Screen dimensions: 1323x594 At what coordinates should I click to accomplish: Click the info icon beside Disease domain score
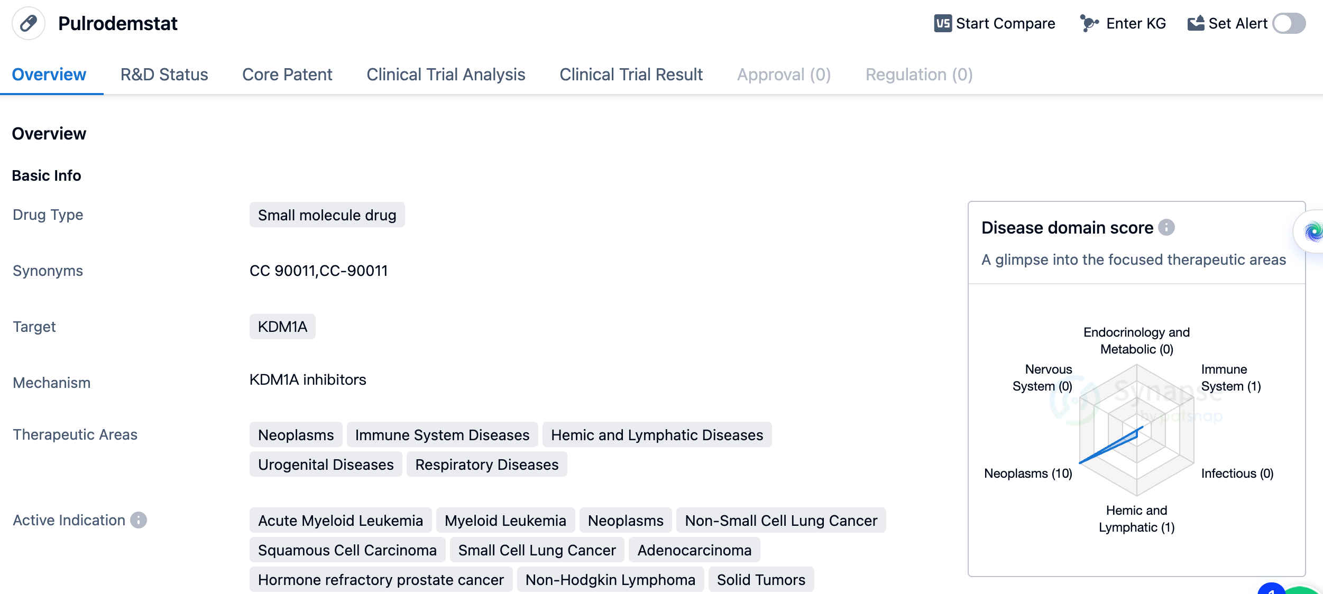1166,227
